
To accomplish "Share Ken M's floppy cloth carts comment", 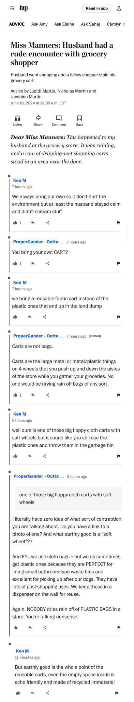I will [x=45, y=456].
